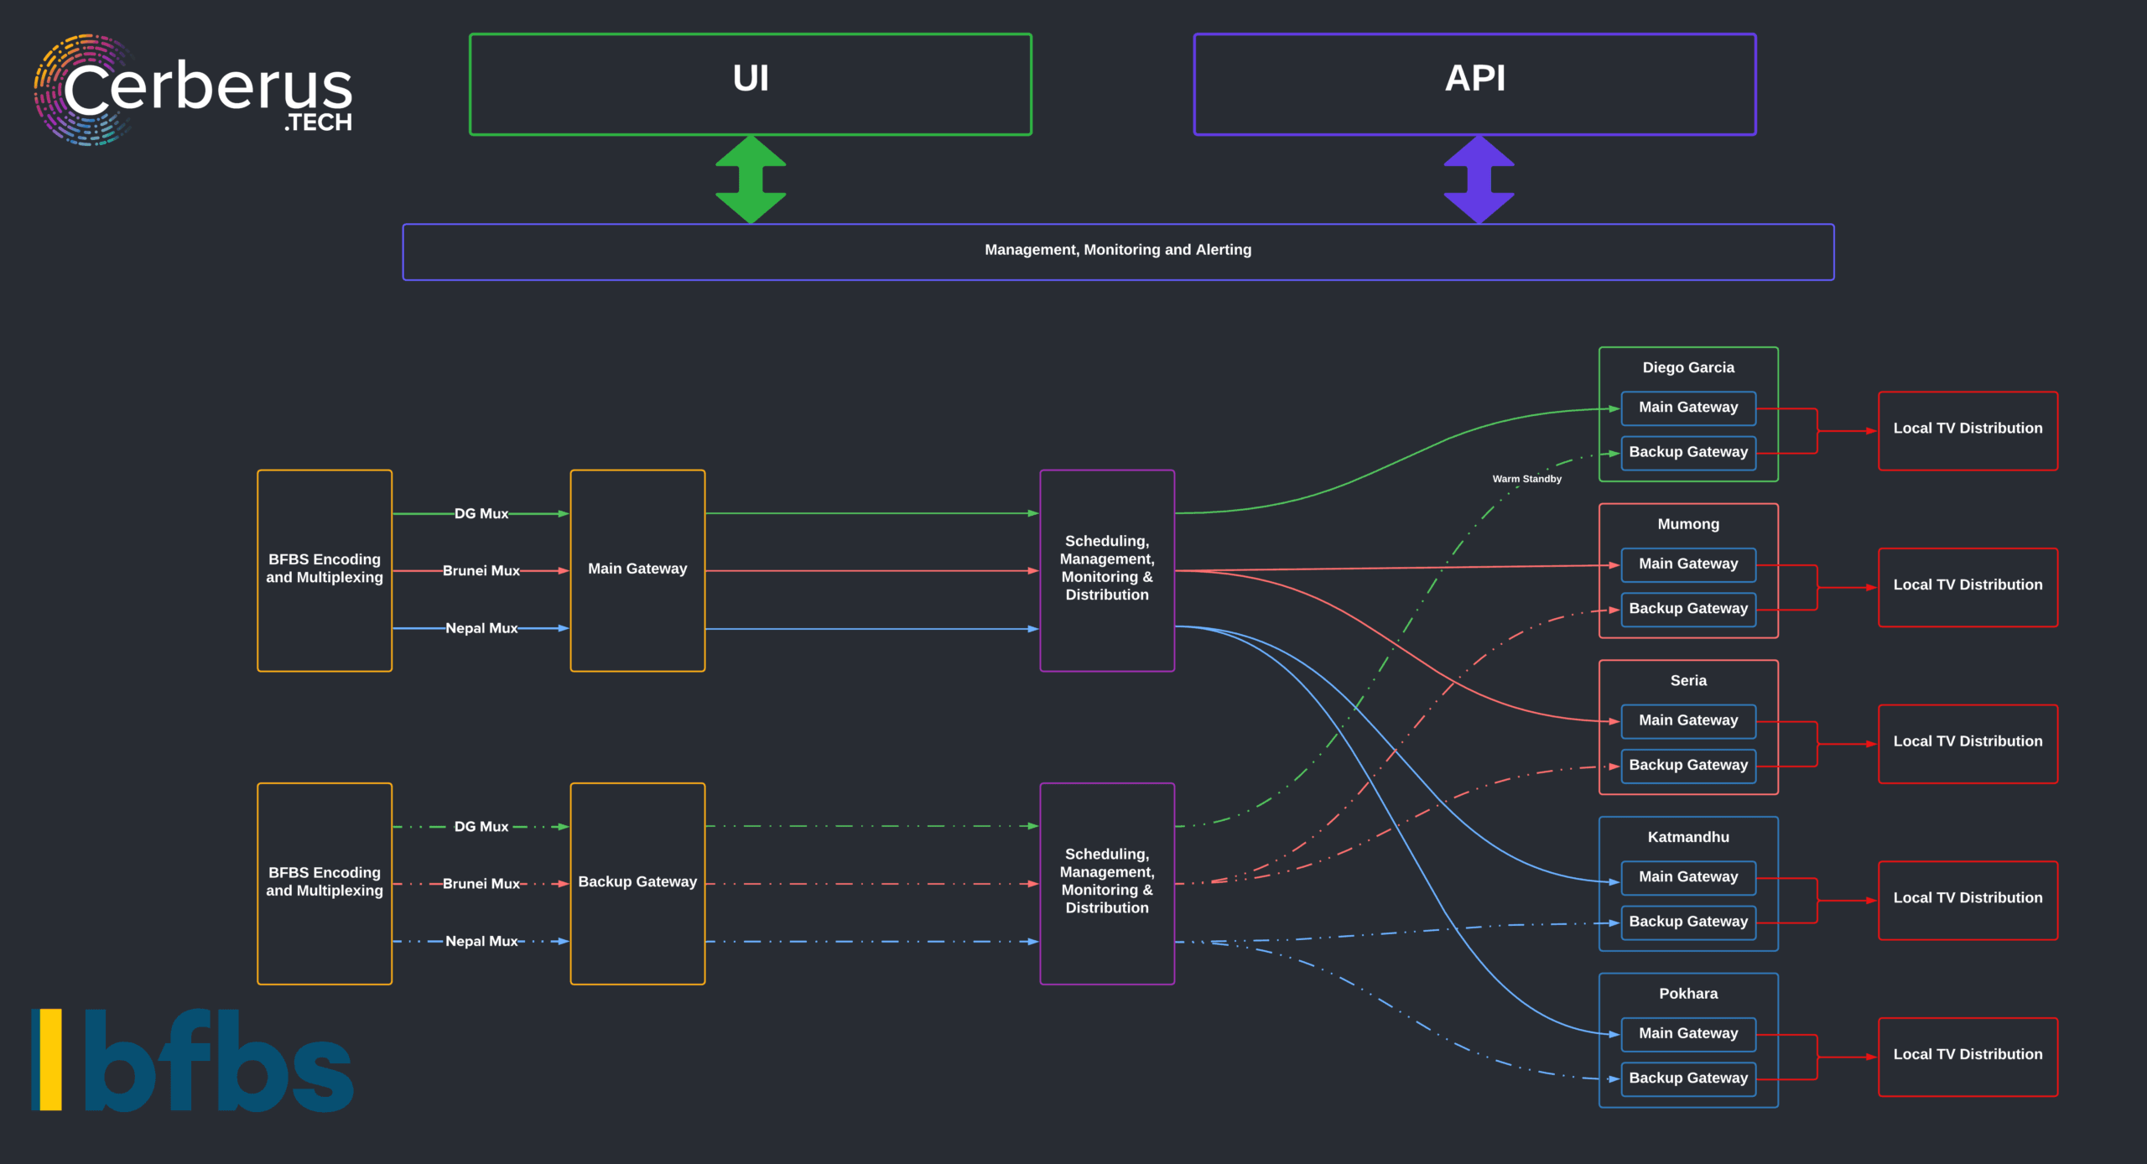This screenshot has height=1164, width=2147.
Task: Click Local TV Distribution beside Mumong
Action: click(x=1968, y=587)
